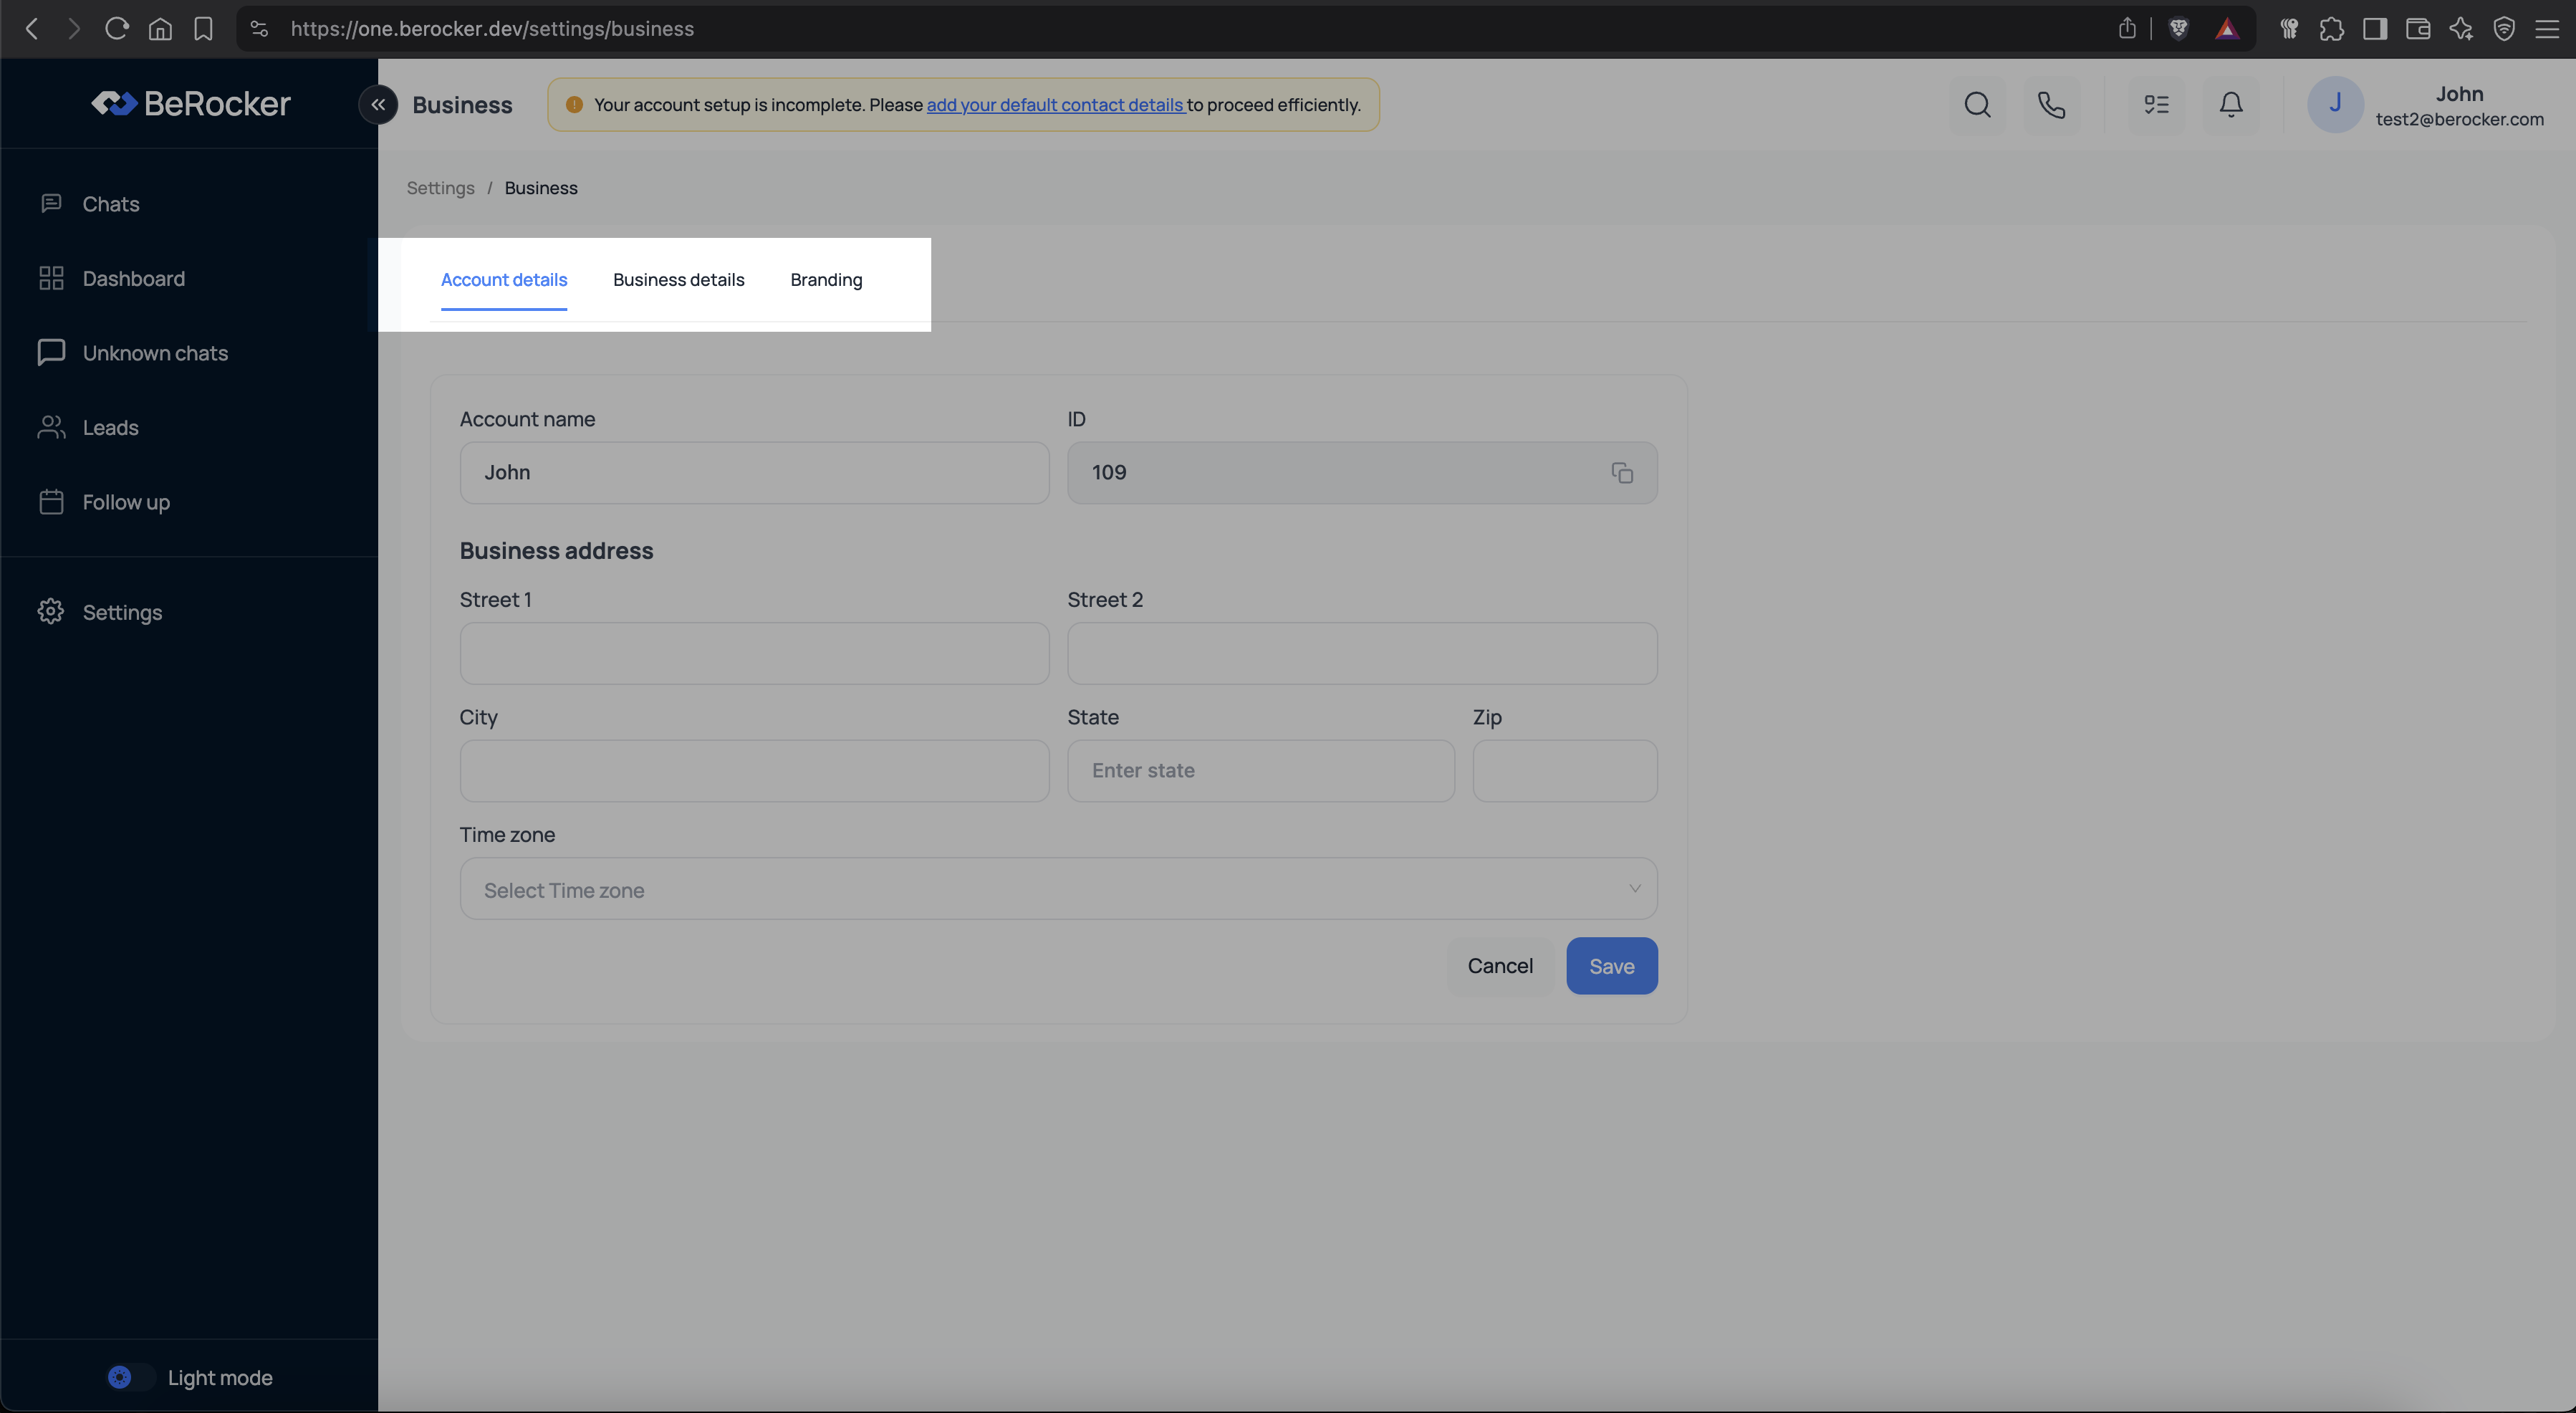Toggle the Light mode switch
The image size is (2576, 1413).
129,1377
